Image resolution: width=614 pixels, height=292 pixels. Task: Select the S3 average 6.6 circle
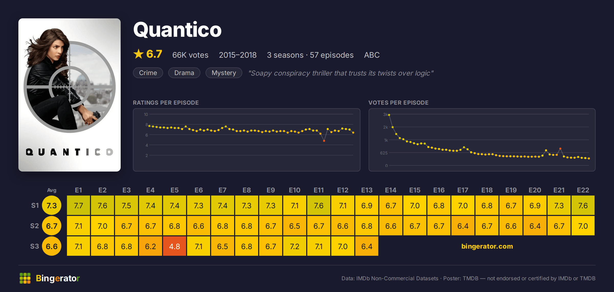coord(52,246)
